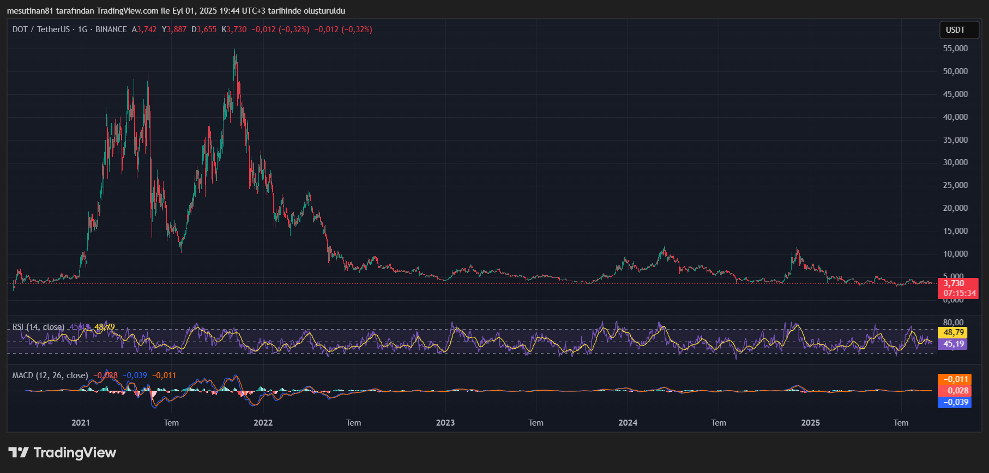Click the chart creation caption at top
989x473 pixels.
pyautogui.click(x=176, y=11)
